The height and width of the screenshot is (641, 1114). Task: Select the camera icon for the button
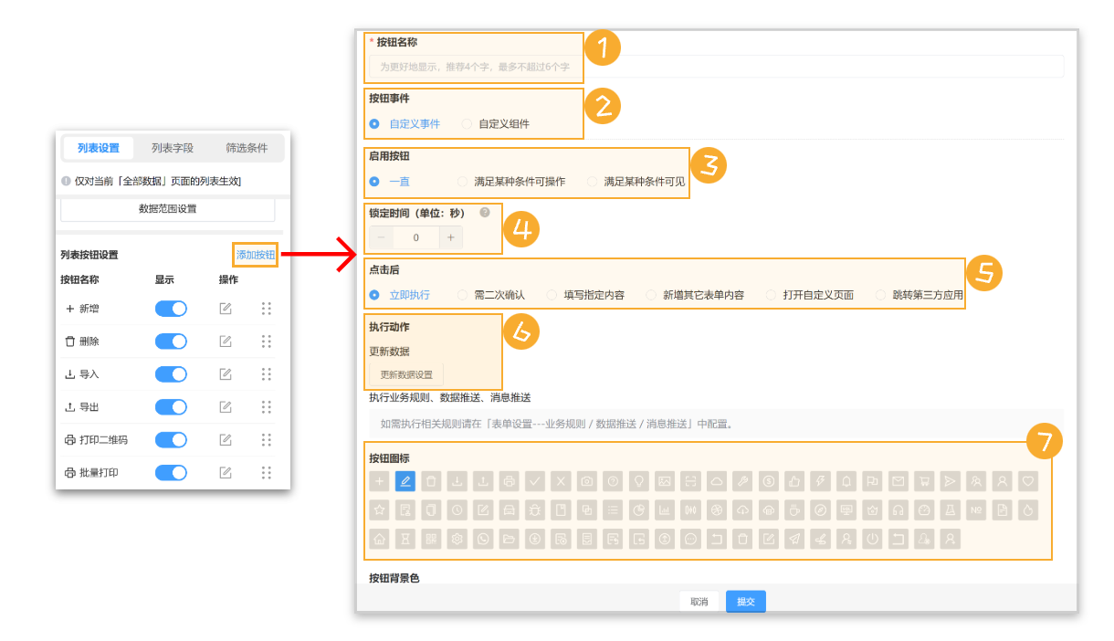[586, 482]
